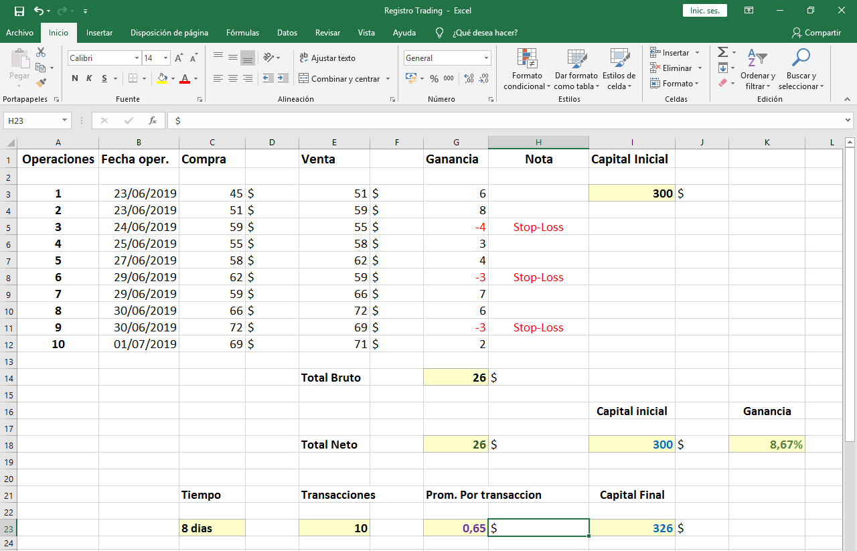Viewport: 857px width, 551px height.
Task: Align cell text right
Action: pyautogui.click(x=248, y=78)
